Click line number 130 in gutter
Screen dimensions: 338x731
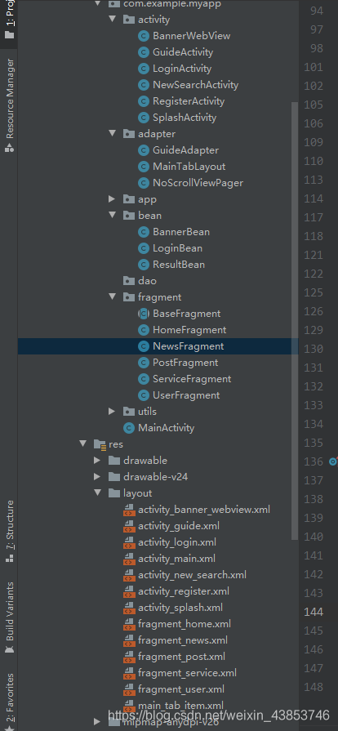314,349
